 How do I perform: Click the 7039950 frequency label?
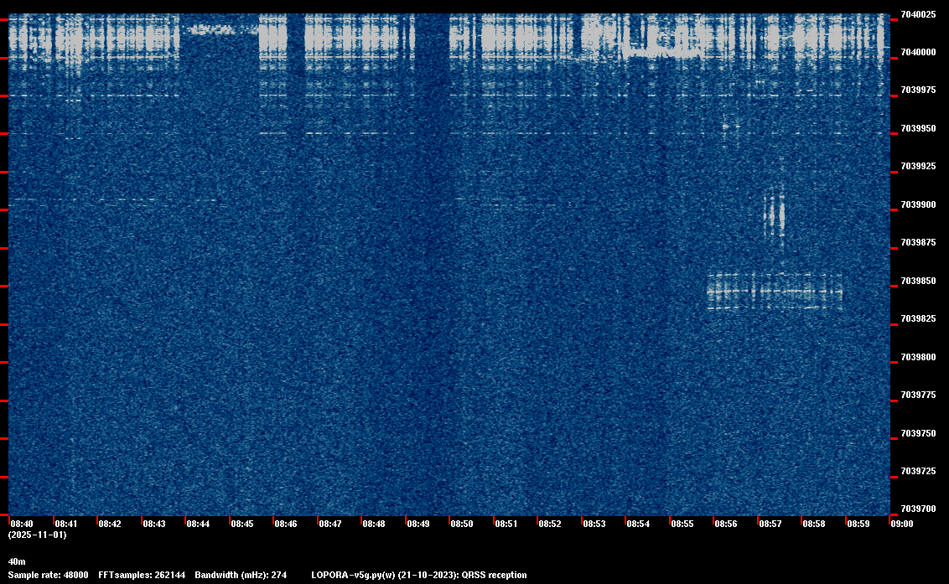pyautogui.click(x=918, y=128)
